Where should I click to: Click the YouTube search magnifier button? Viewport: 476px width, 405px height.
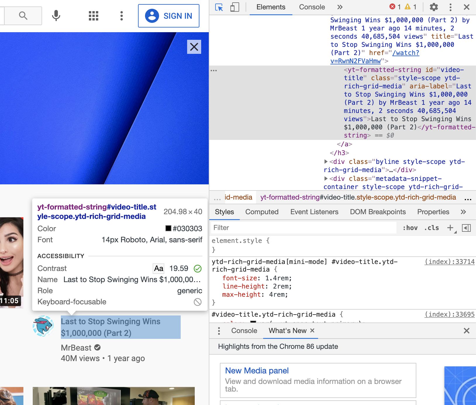click(x=23, y=16)
